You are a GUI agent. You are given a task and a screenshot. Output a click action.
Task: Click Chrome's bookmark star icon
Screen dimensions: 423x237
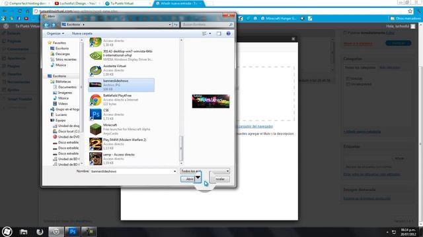410,11
